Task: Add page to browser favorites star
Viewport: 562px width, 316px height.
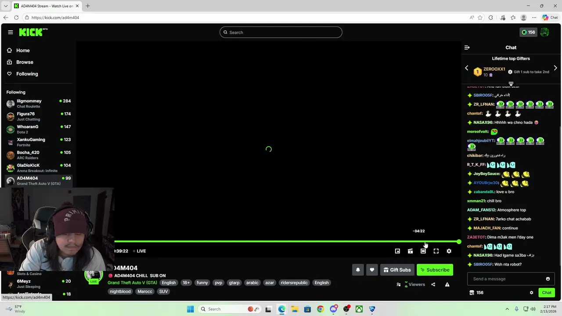Action: coord(480,18)
